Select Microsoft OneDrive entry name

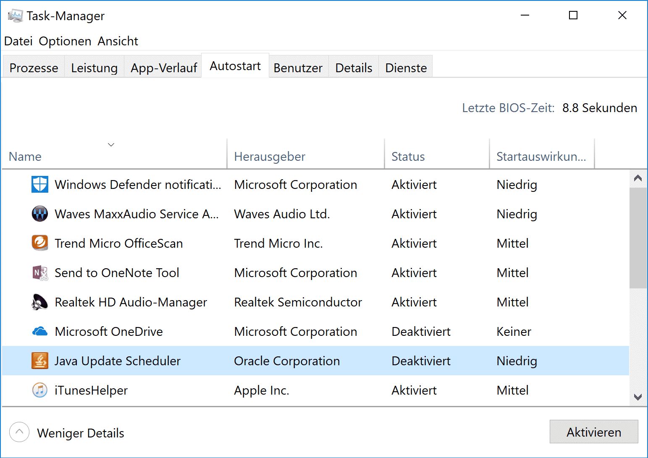pos(109,332)
